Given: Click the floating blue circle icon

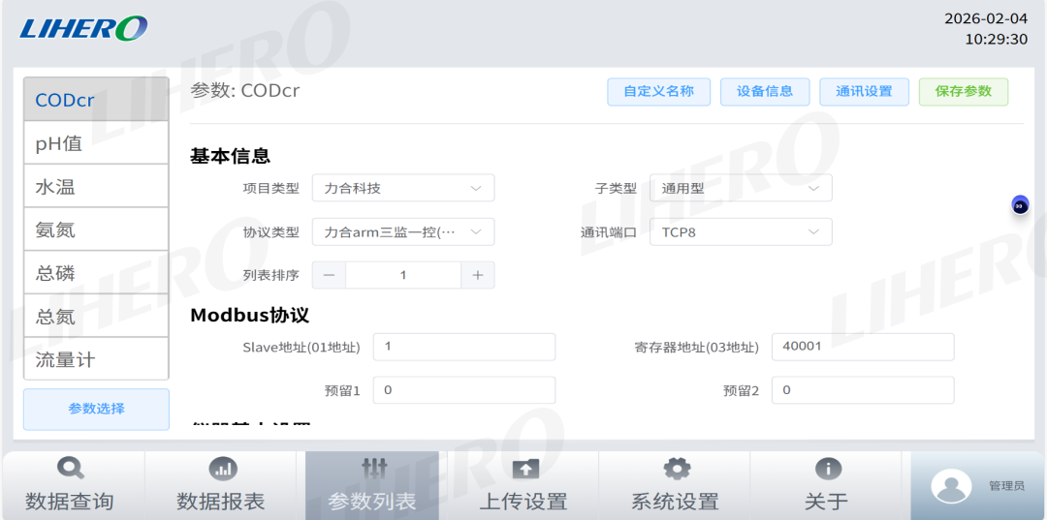Looking at the screenshot, I should pos(1020,205).
